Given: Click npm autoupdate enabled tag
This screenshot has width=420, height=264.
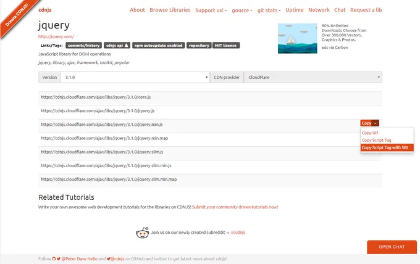Looking at the screenshot, I should [158, 46].
